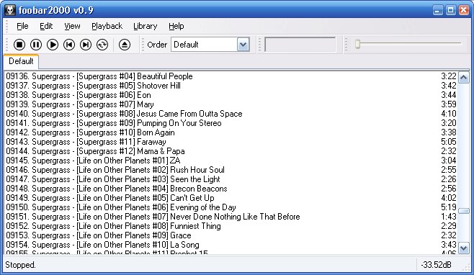Click the Open/eject file button
This screenshot has height=275, width=474.
click(125, 45)
